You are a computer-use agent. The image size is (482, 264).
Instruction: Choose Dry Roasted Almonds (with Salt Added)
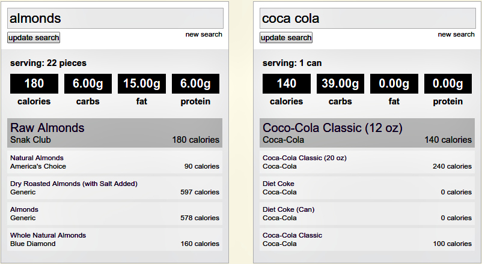pyautogui.click(x=115, y=188)
